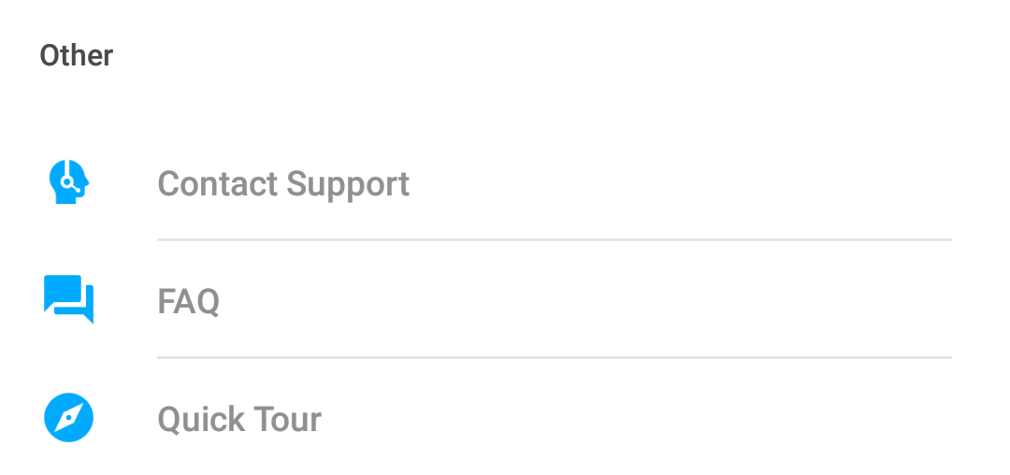Tap the blue double speech-bubble icon
Viewport: 1010px width, 475px height.
pos(69,299)
